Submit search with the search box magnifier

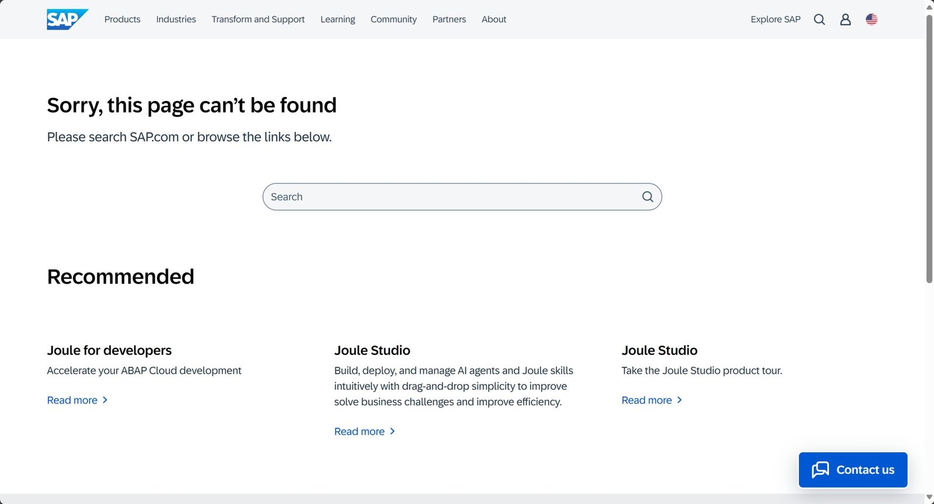647,197
